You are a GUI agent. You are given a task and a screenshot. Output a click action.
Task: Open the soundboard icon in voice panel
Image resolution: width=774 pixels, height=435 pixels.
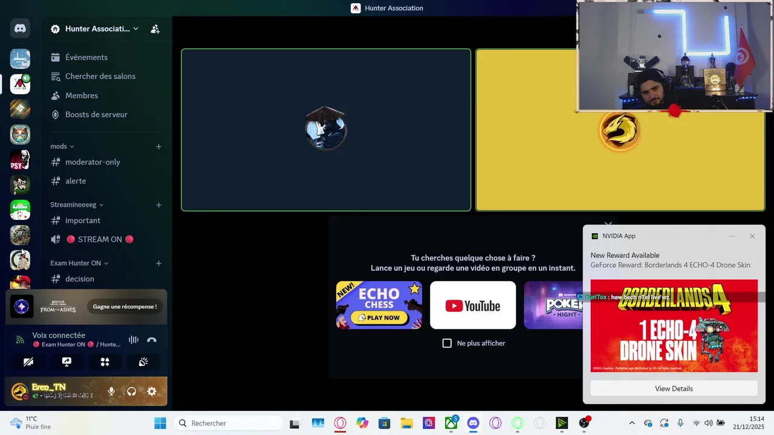[x=143, y=361]
